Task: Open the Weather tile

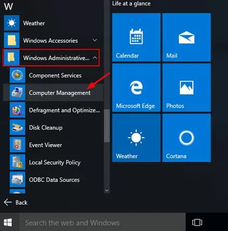Action: (136, 138)
